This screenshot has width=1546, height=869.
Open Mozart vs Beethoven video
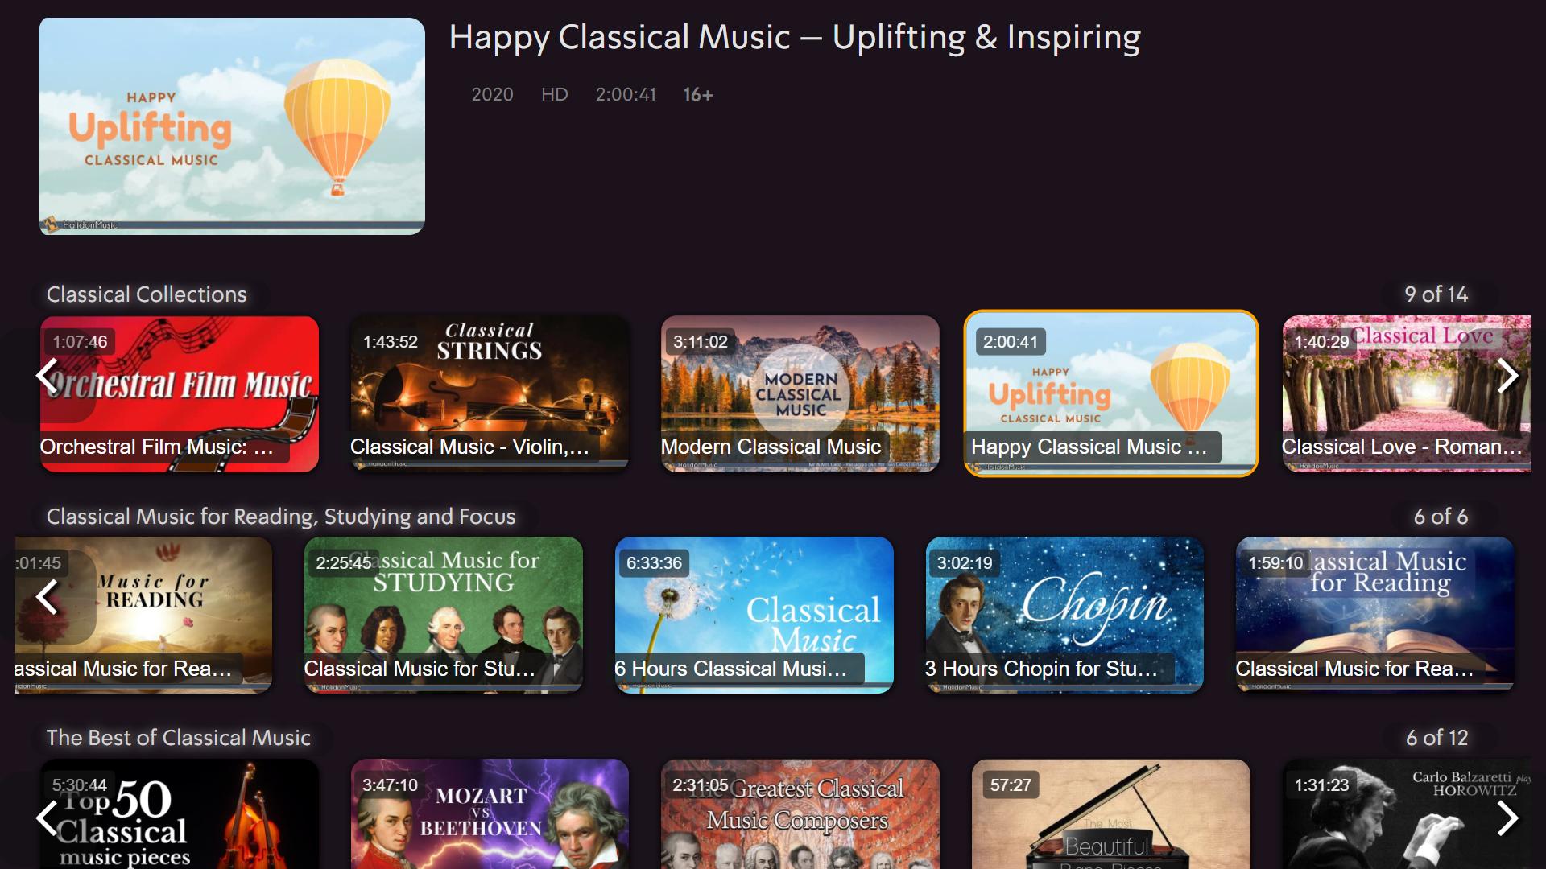490,814
